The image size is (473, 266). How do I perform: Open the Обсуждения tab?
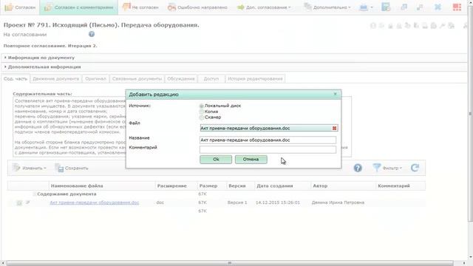tap(180, 79)
